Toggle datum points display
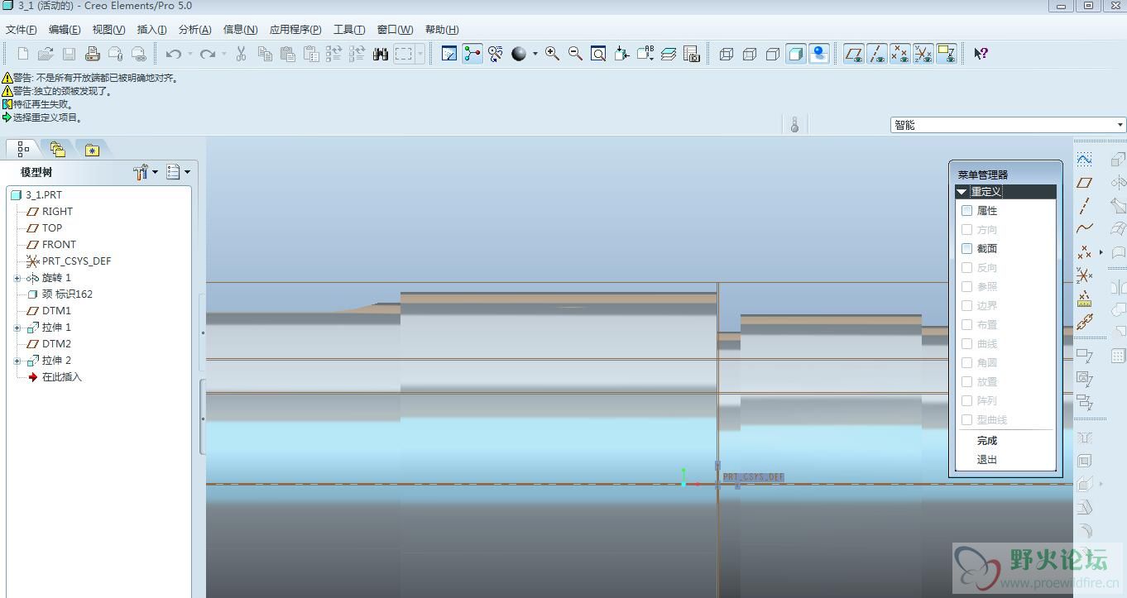The image size is (1127, 598). (x=900, y=54)
